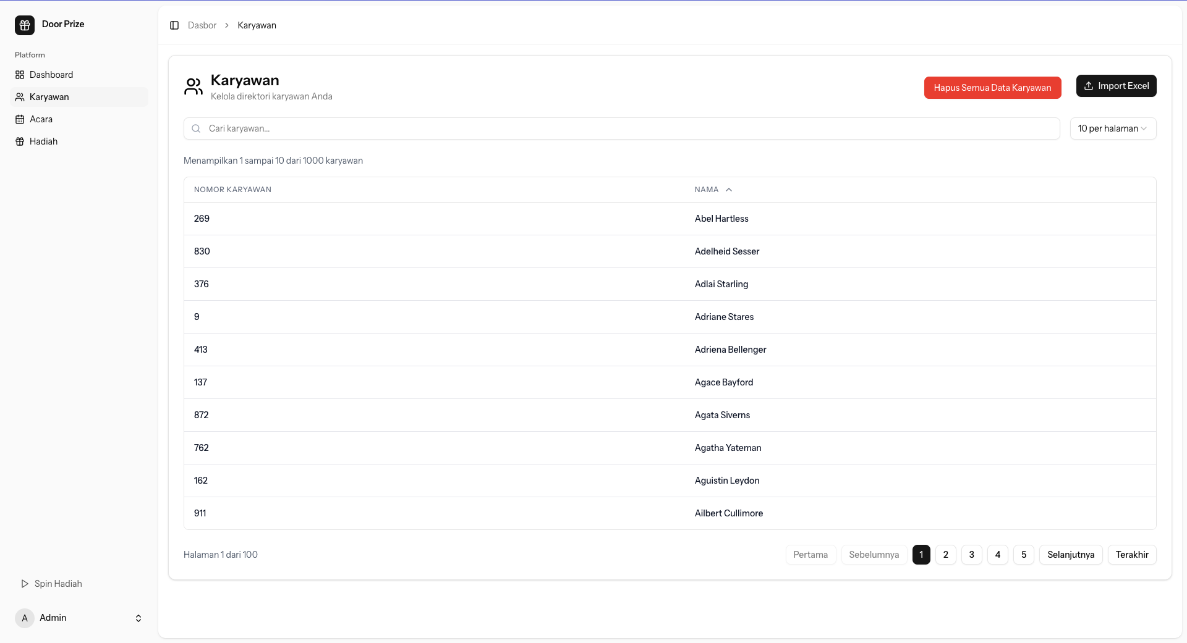Click employee number 762
Viewport: 1187px width, 643px height.
coord(202,448)
